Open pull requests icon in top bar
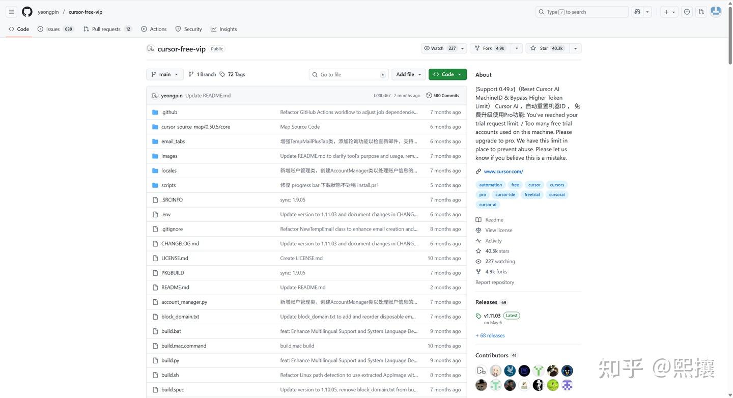Screen dimensions: 733x398 (x=701, y=12)
